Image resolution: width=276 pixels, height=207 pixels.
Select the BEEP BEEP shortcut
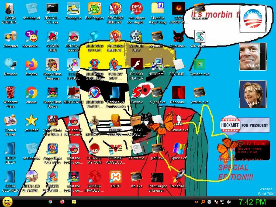[x=11, y=153]
